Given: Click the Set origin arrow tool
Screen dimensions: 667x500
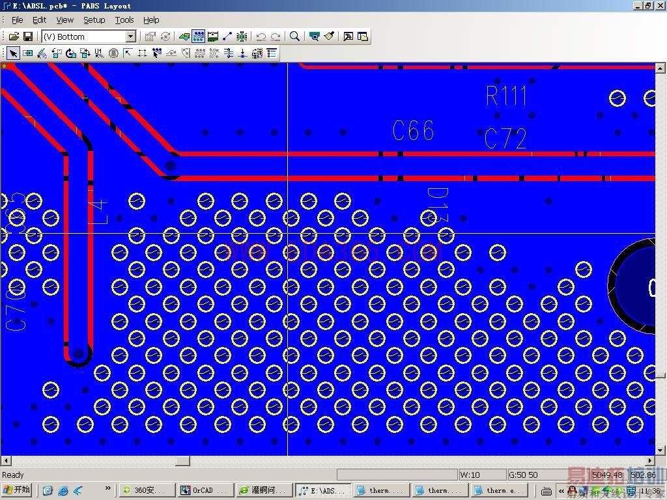Looking at the screenshot, I should 128,53.
